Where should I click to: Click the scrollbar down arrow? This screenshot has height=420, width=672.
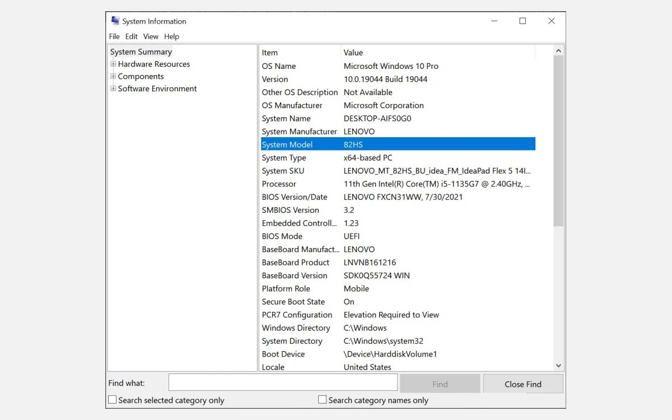(x=558, y=365)
